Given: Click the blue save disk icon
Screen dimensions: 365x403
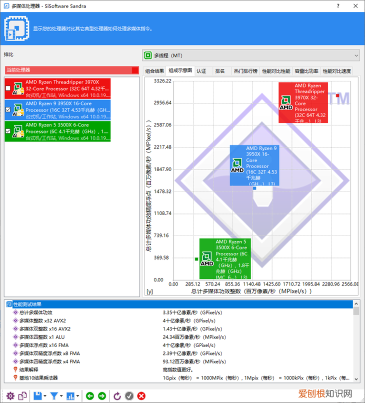Looking at the screenshot, I should click(x=37, y=396).
